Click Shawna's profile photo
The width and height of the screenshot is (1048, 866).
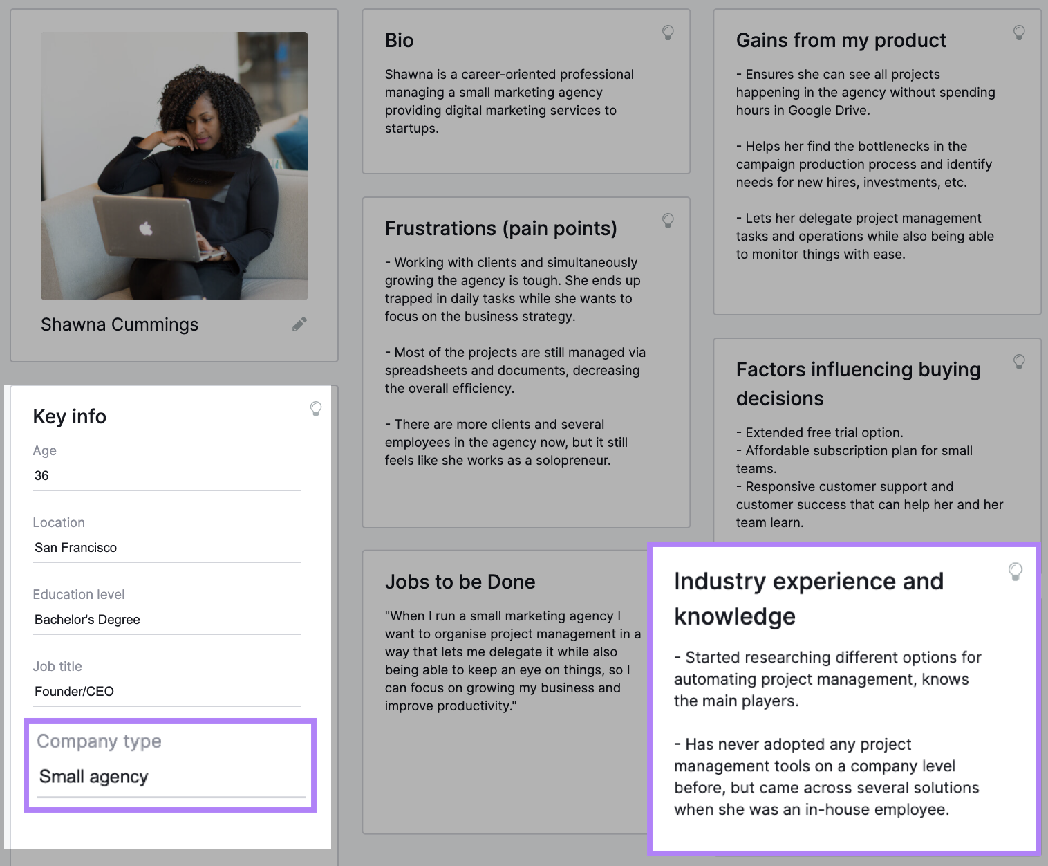coord(174,165)
